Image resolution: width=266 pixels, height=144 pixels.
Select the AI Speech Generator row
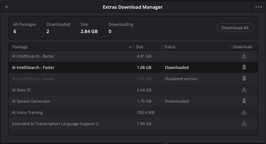tap(133, 101)
